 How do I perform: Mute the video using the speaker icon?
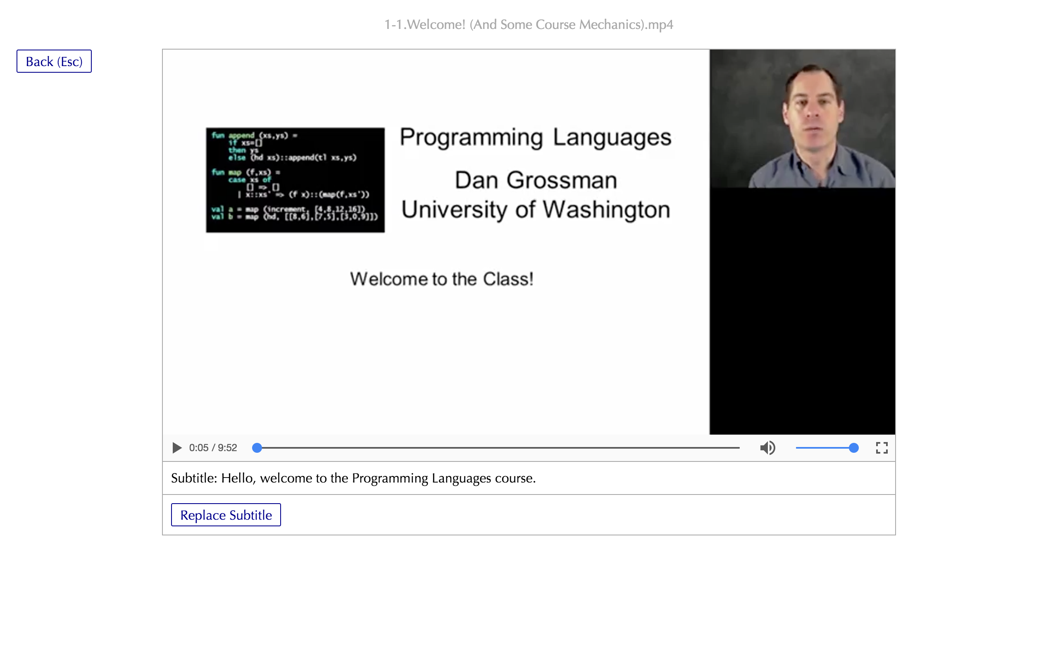[767, 448]
